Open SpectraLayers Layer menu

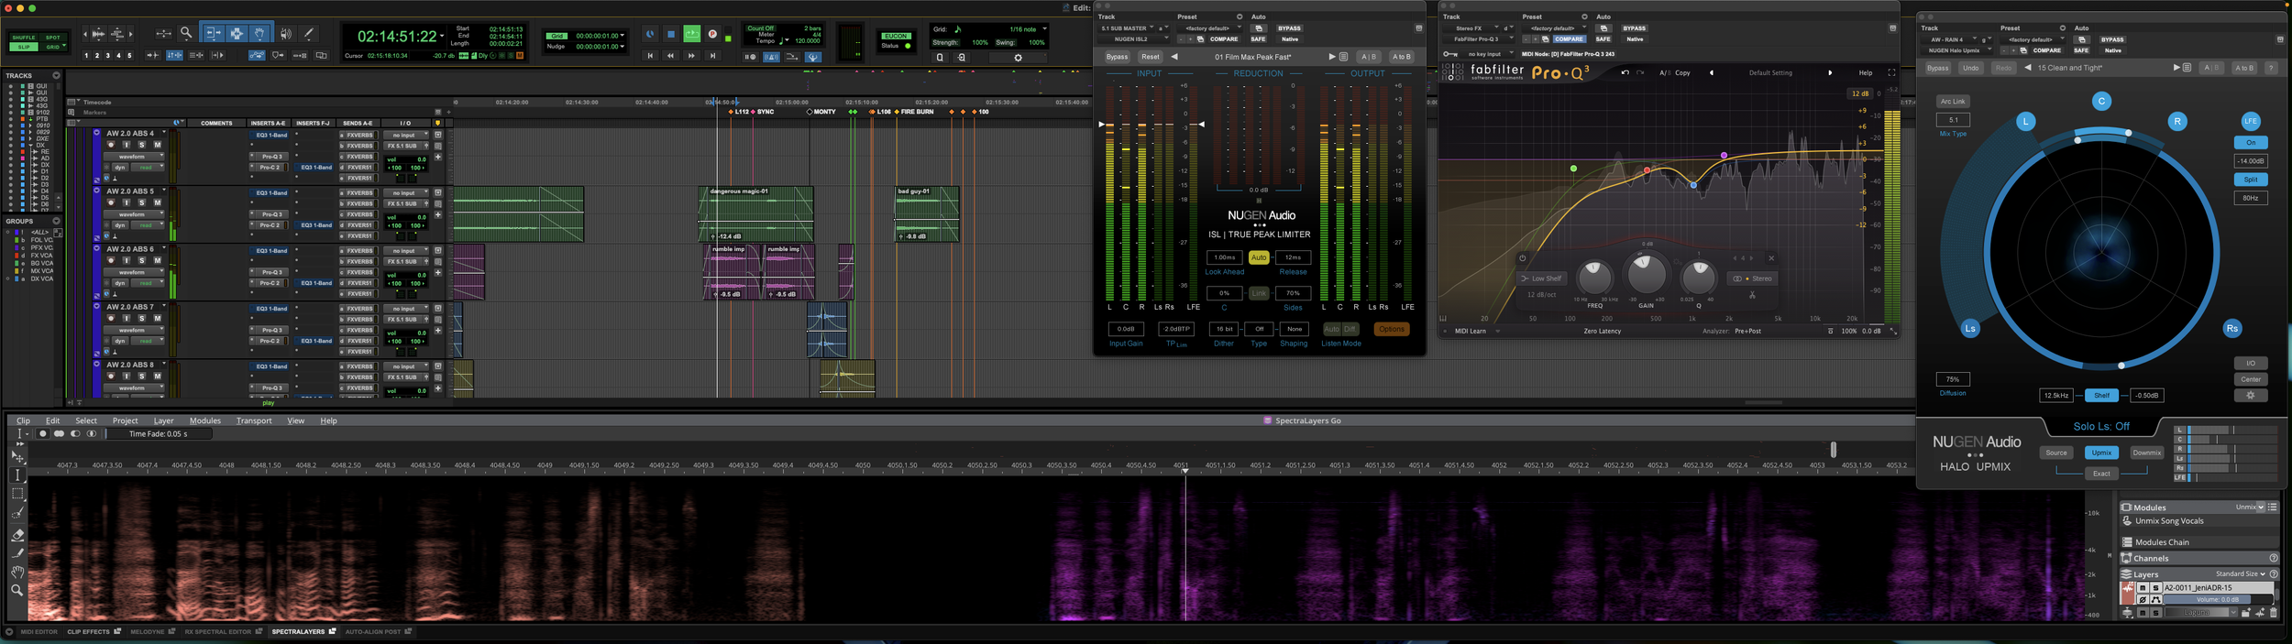[163, 420]
